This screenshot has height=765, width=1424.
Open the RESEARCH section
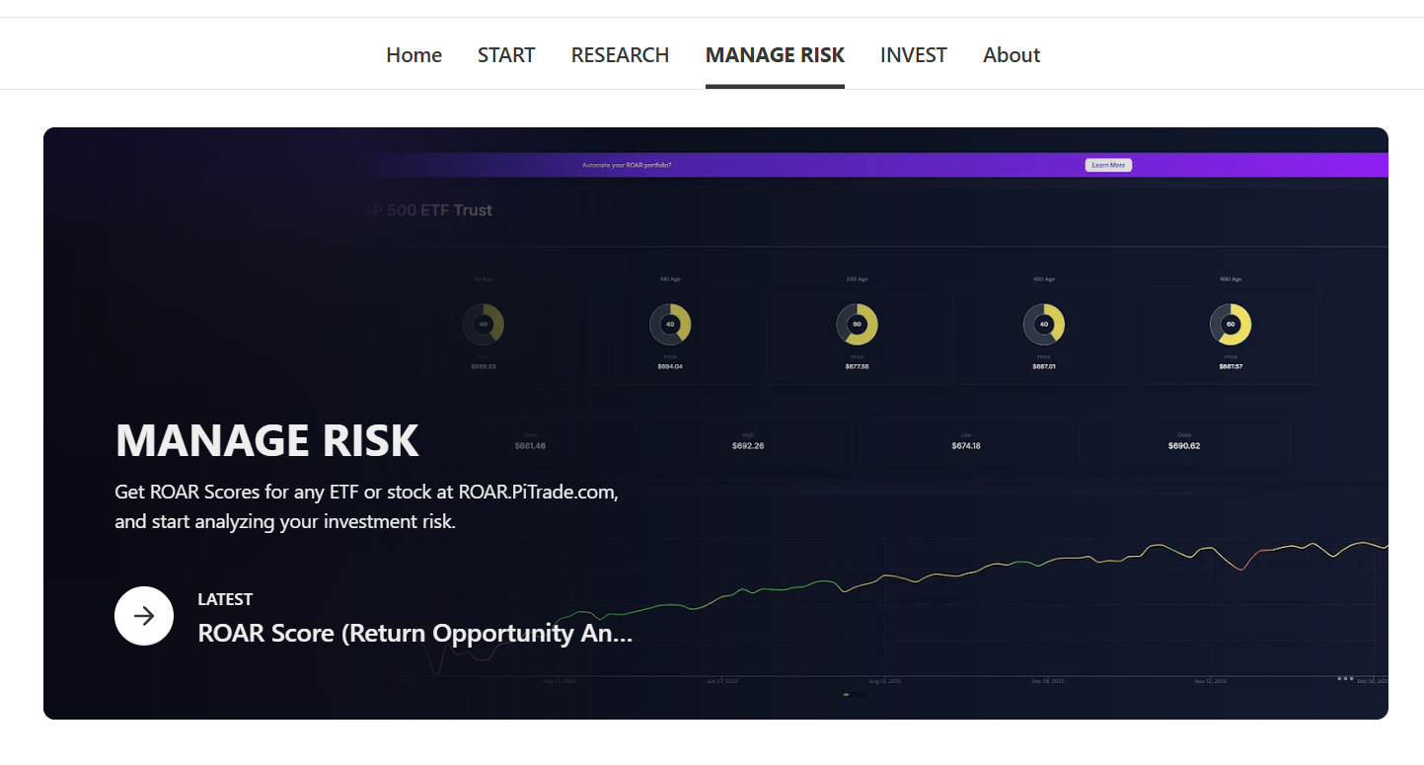click(620, 55)
